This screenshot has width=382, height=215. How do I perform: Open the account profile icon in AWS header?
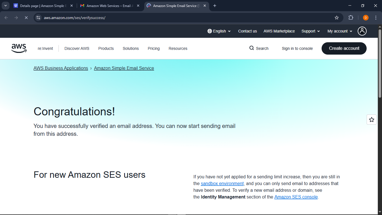[362, 31]
